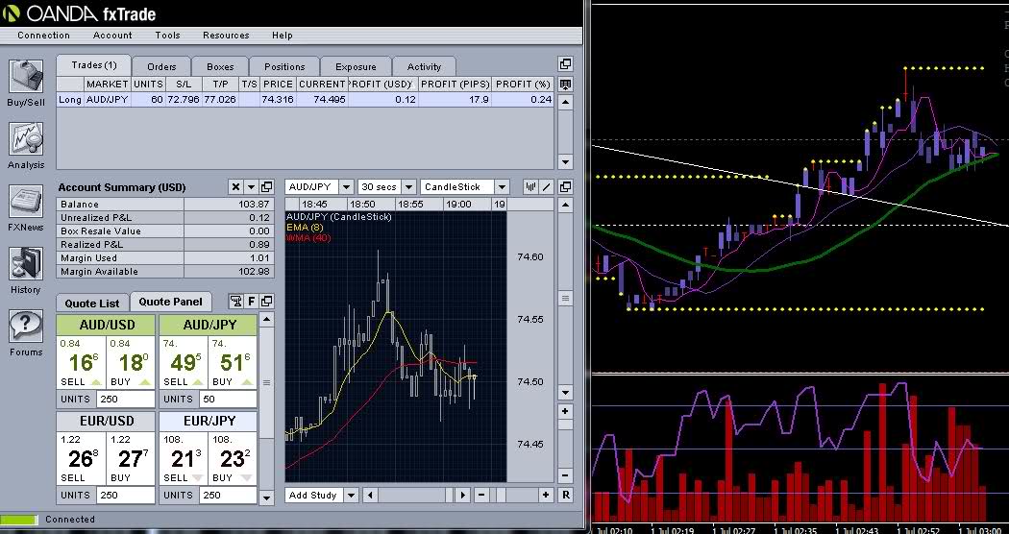Open the 30 secs interval dropdown
The image size is (1009, 534).
tap(408, 186)
